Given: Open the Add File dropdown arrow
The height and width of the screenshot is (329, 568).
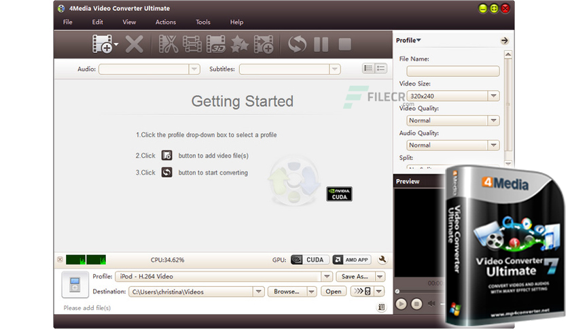Looking at the screenshot, I should coord(116,44).
